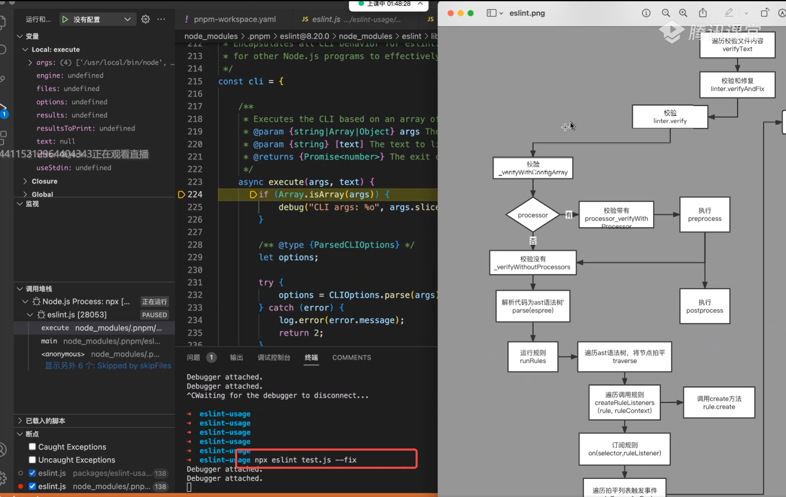The width and height of the screenshot is (786, 497).
Task: Select the main call stack frame
Action: 49,341
